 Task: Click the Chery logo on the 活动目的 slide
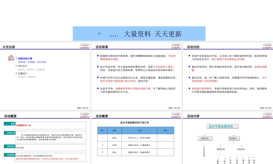pyautogui.click(x=268, y=46)
